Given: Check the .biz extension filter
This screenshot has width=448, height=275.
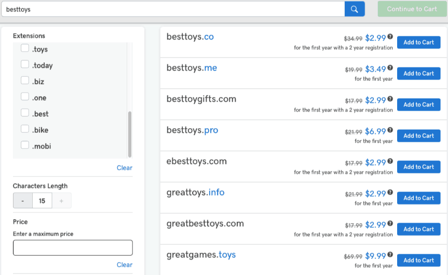Looking at the screenshot, I should coord(25,81).
